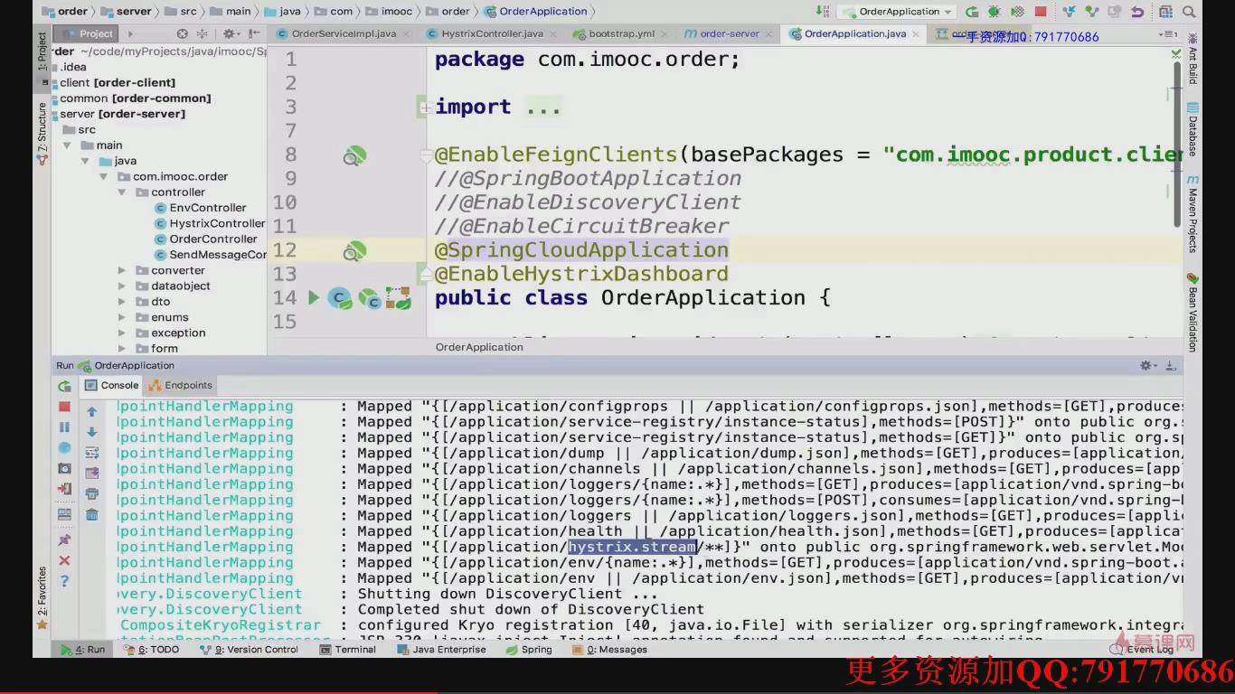The width and height of the screenshot is (1235, 694).
Task: Commit changes VCS icon in toolbar
Action: pyautogui.click(x=1093, y=12)
